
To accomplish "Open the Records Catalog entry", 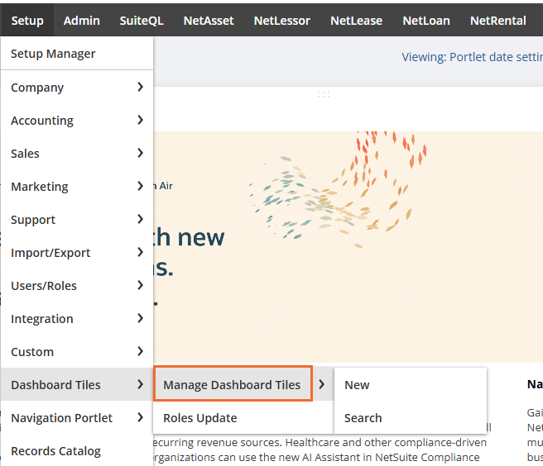I will tap(77, 450).
